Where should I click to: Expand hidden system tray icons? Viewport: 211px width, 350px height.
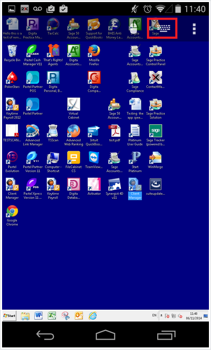(161, 315)
